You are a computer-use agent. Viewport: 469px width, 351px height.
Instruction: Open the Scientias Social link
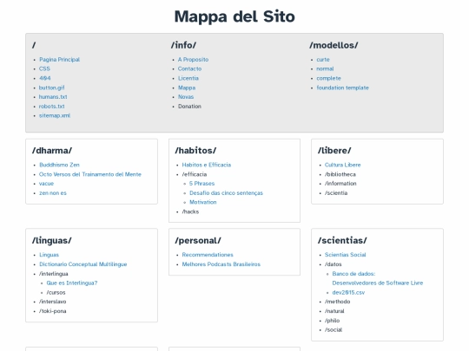(x=346, y=255)
